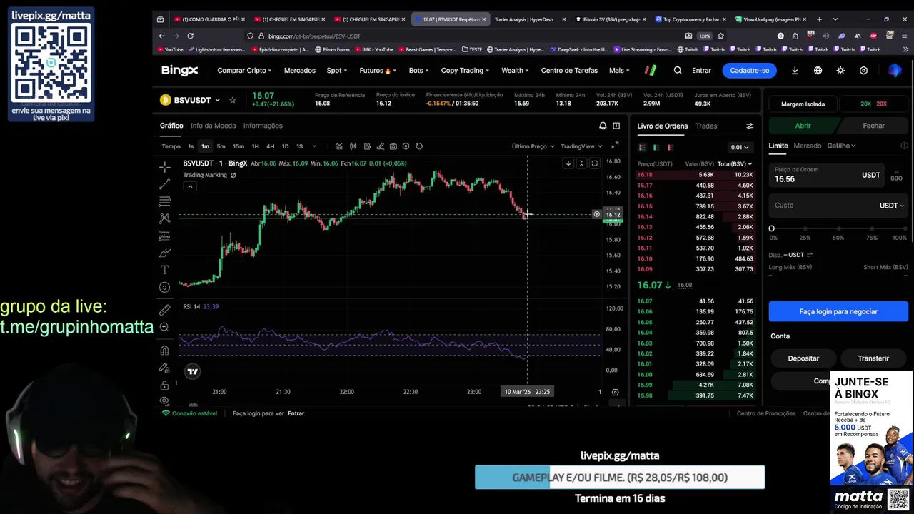Change the candlestick chart type

pos(353,146)
